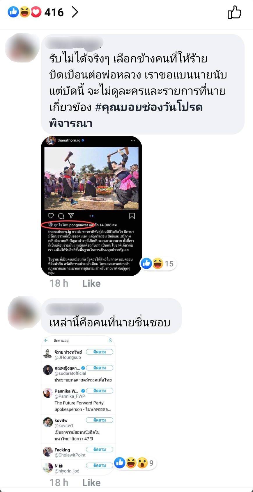Viewport: 253px width, 492px height.
Task: Open the reactions summary showing 416
Action: click(36, 12)
